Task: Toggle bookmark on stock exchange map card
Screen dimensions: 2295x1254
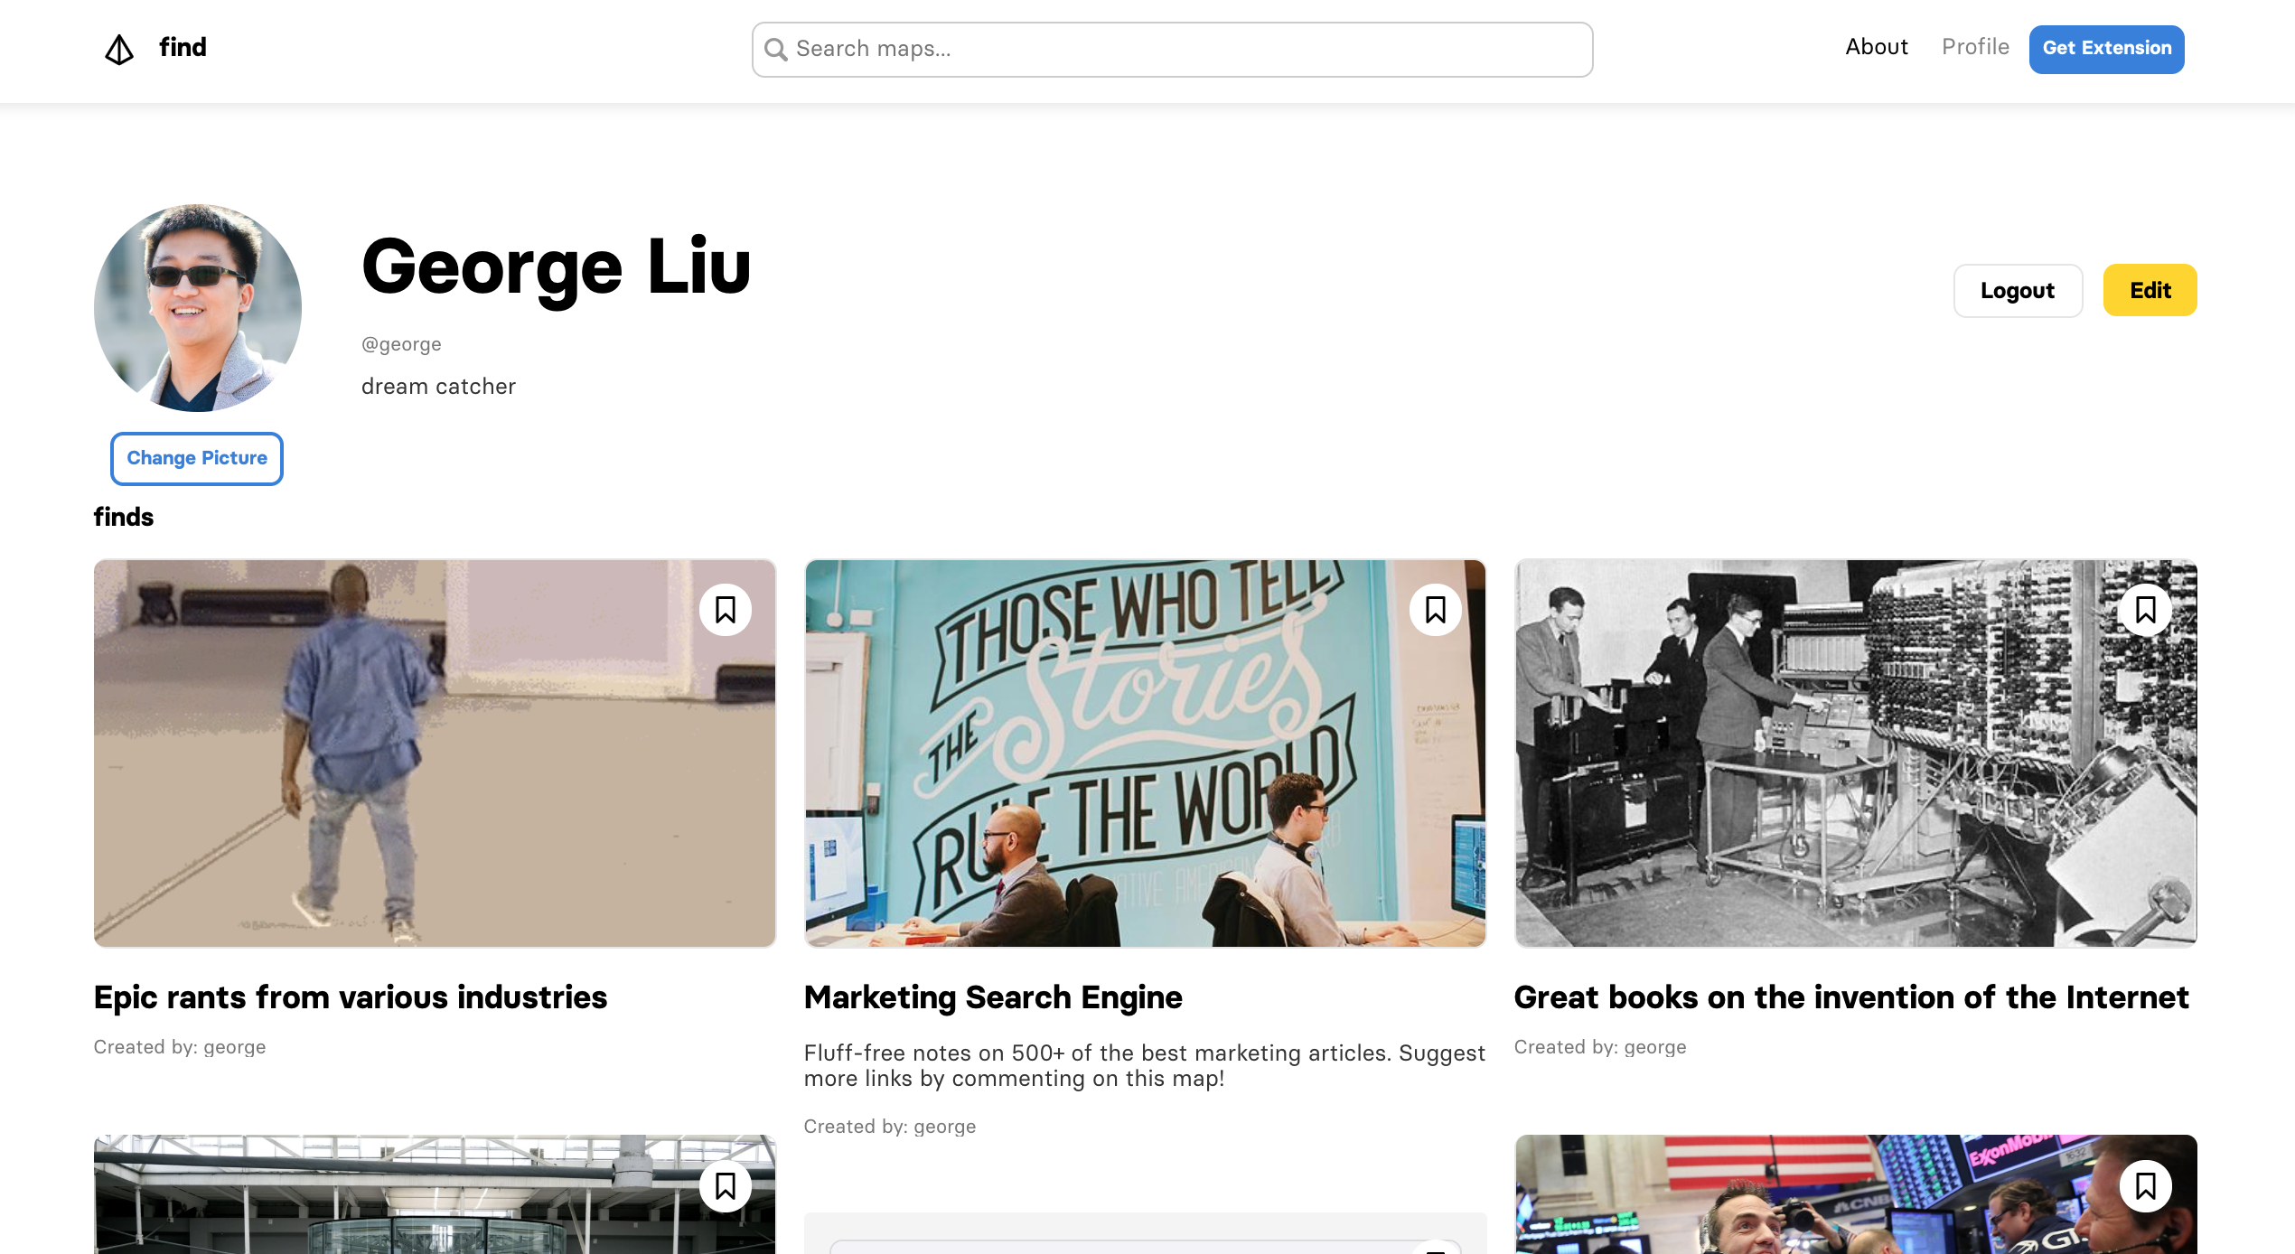Action: [2145, 1185]
